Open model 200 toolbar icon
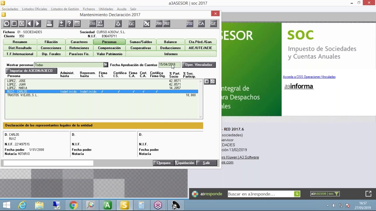The height and width of the screenshot is (211, 376). click(159, 24)
